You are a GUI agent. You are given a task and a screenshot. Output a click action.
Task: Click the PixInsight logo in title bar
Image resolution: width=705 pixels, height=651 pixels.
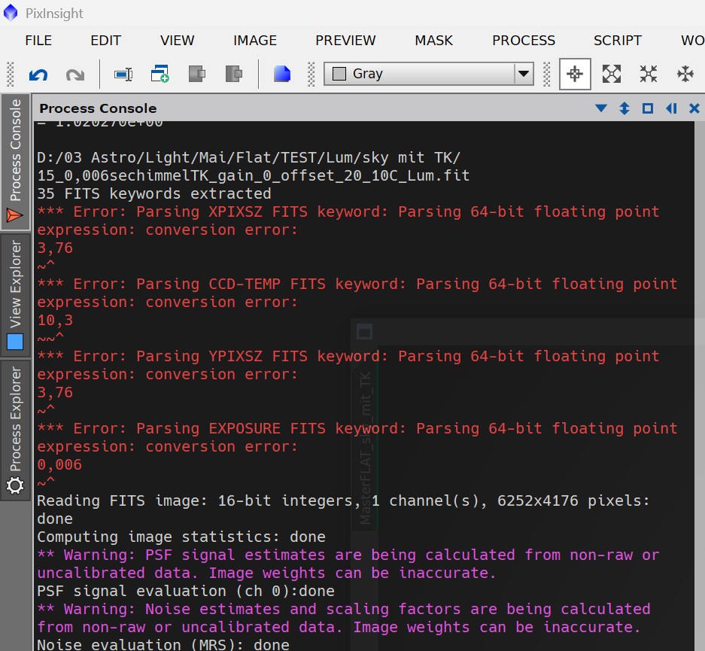click(11, 13)
